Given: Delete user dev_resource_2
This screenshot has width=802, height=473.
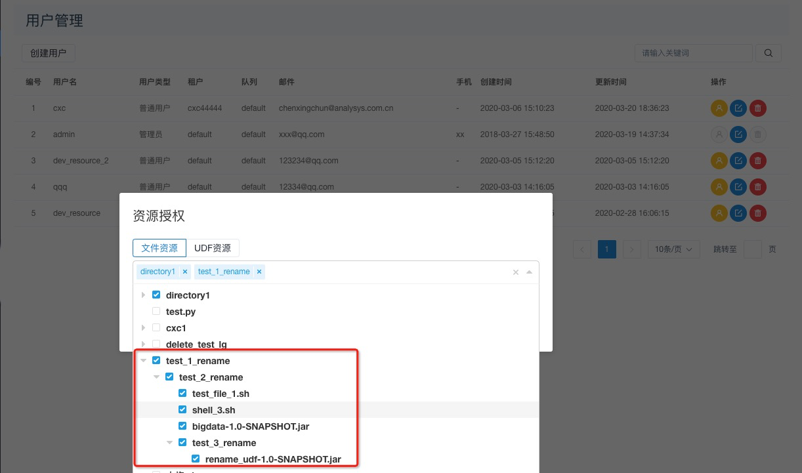Looking at the screenshot, I should (758, 161).
